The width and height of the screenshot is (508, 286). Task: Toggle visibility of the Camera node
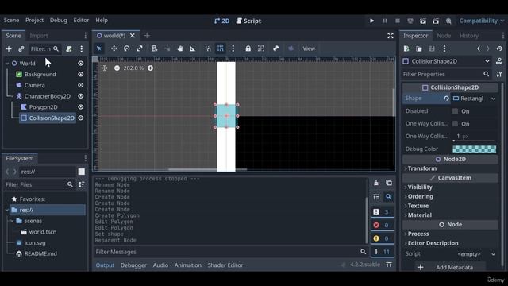(81, 85)
